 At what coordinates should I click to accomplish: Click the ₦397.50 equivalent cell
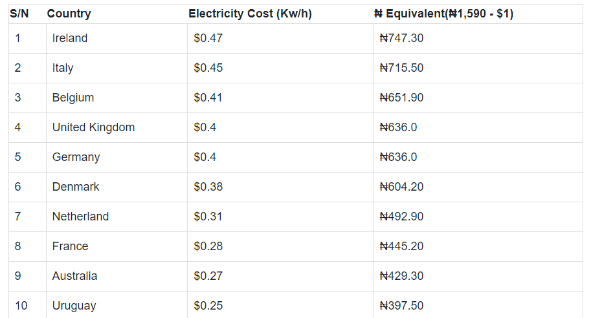401,306
